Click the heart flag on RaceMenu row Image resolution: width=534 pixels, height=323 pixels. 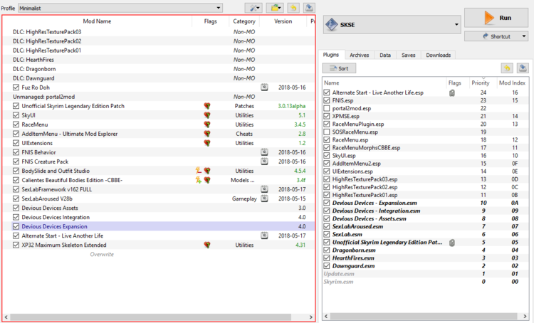tap(207, 125)
